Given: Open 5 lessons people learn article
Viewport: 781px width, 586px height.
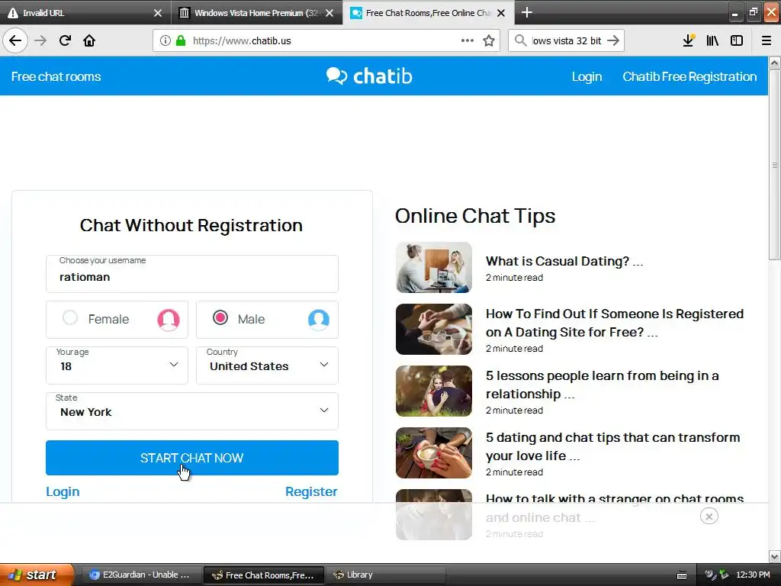Looking at the screenshot, I should (603, 385).
